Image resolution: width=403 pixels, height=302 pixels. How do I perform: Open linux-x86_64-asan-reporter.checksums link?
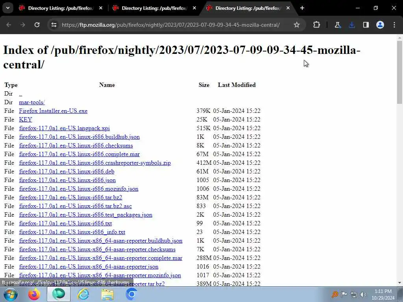(x=97, y=249)
